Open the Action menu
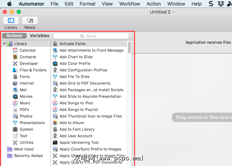This screenshot has width=232, height=166. [x=154, y=4]
